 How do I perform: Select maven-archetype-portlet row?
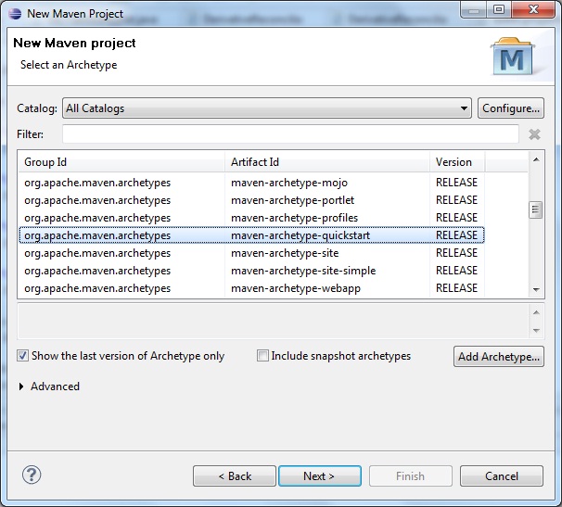tap(251, 200)
